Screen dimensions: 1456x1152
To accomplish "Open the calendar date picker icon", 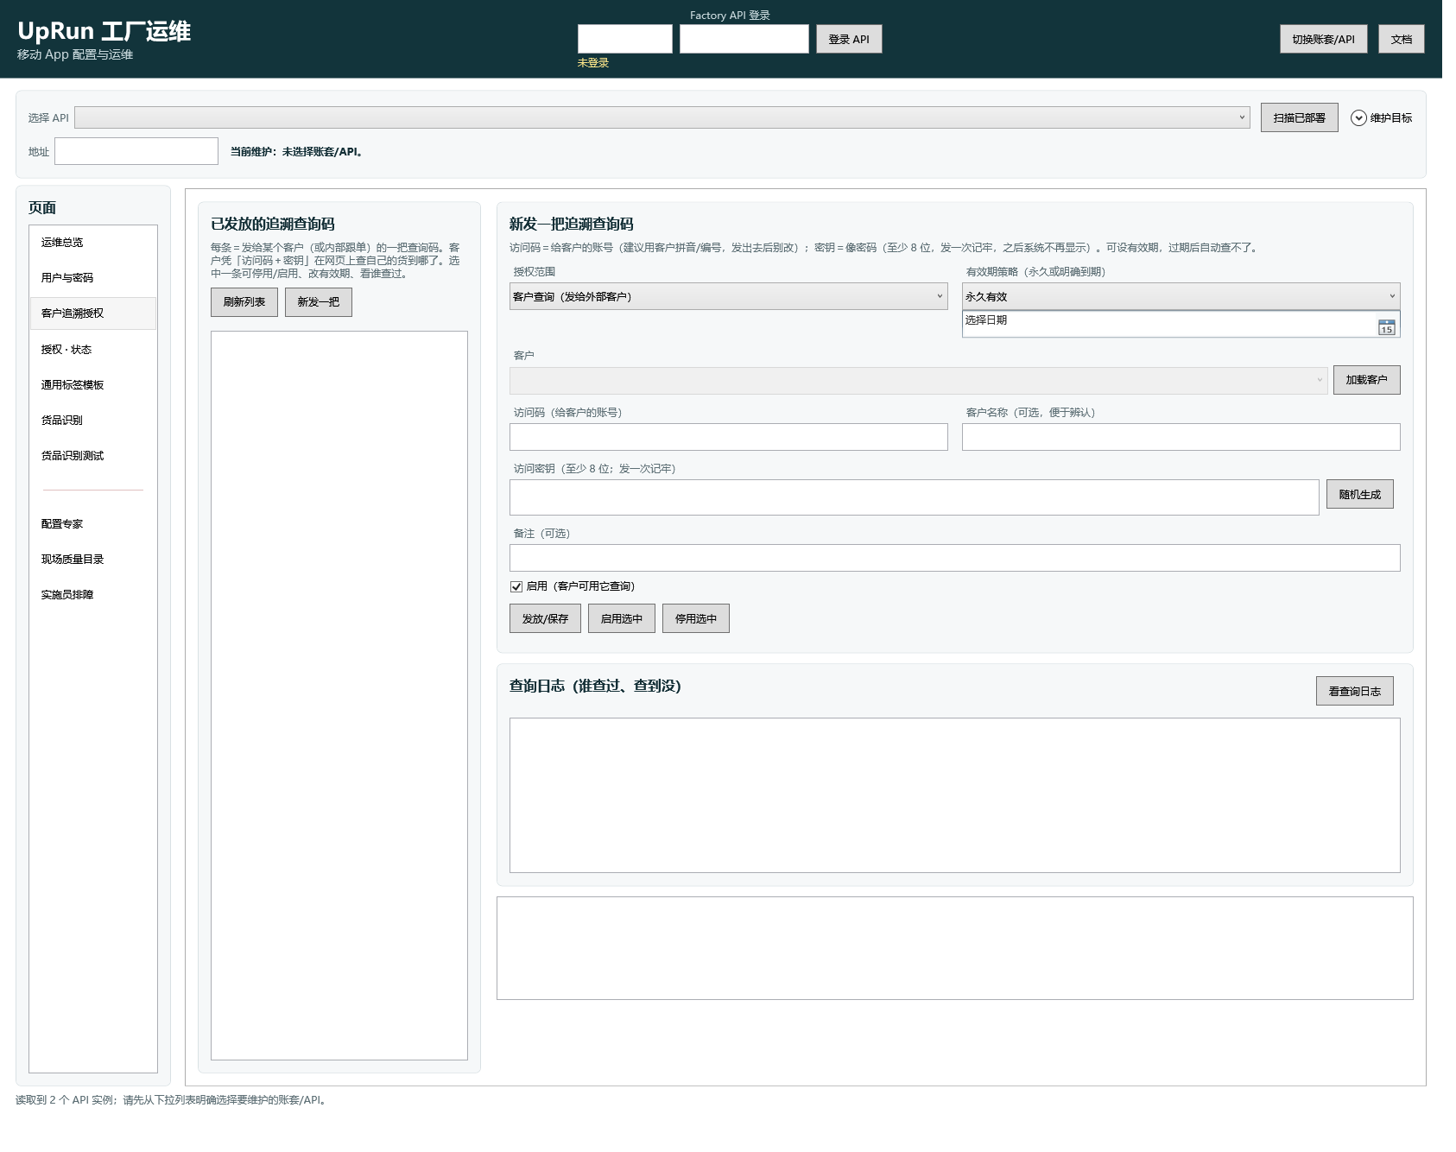I will 1386,326.
